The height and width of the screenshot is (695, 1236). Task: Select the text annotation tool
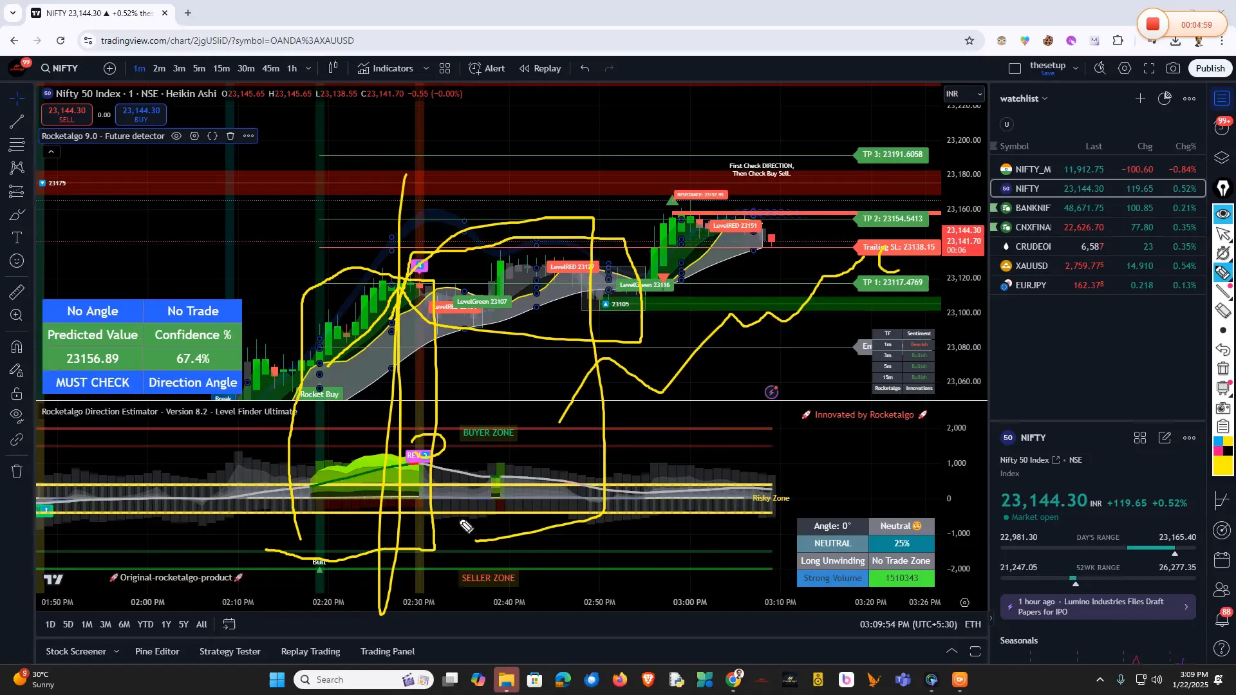click(17, 237)
